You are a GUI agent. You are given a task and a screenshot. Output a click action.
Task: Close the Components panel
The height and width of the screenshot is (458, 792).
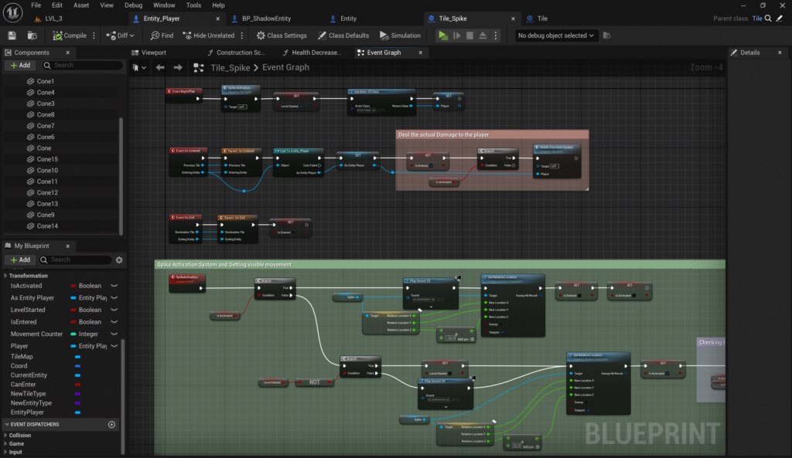pyautogui.click(x=68, y=53)
